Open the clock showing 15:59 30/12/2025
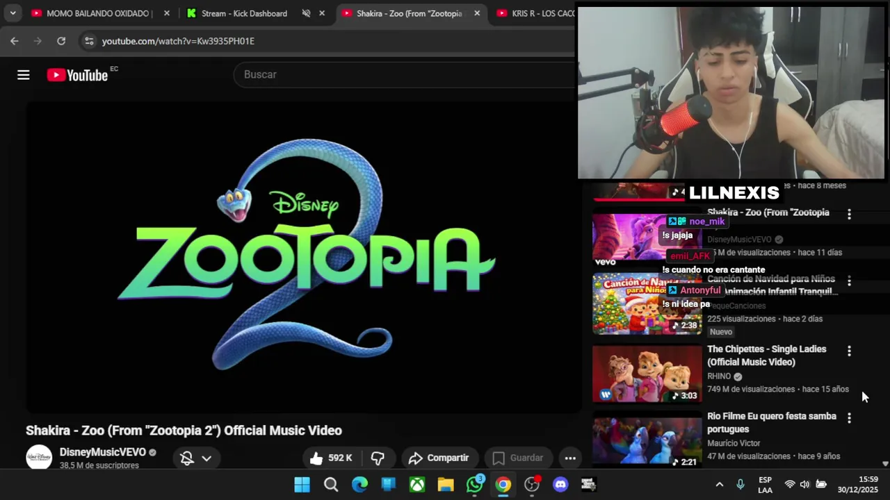 point(857,485)
